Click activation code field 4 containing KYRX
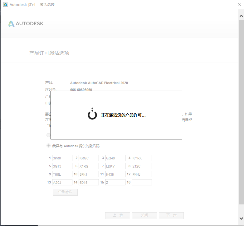Image resolution: width=244 pixels, height=226 pixels. tap(142, 158)
